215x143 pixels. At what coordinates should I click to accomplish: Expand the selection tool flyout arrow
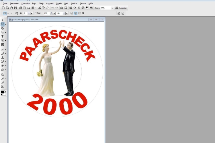tap(5, 24)
